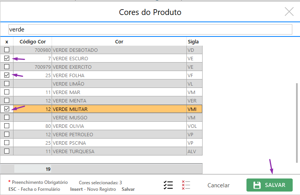Sort by the Código Cor column header

point(33,41)
